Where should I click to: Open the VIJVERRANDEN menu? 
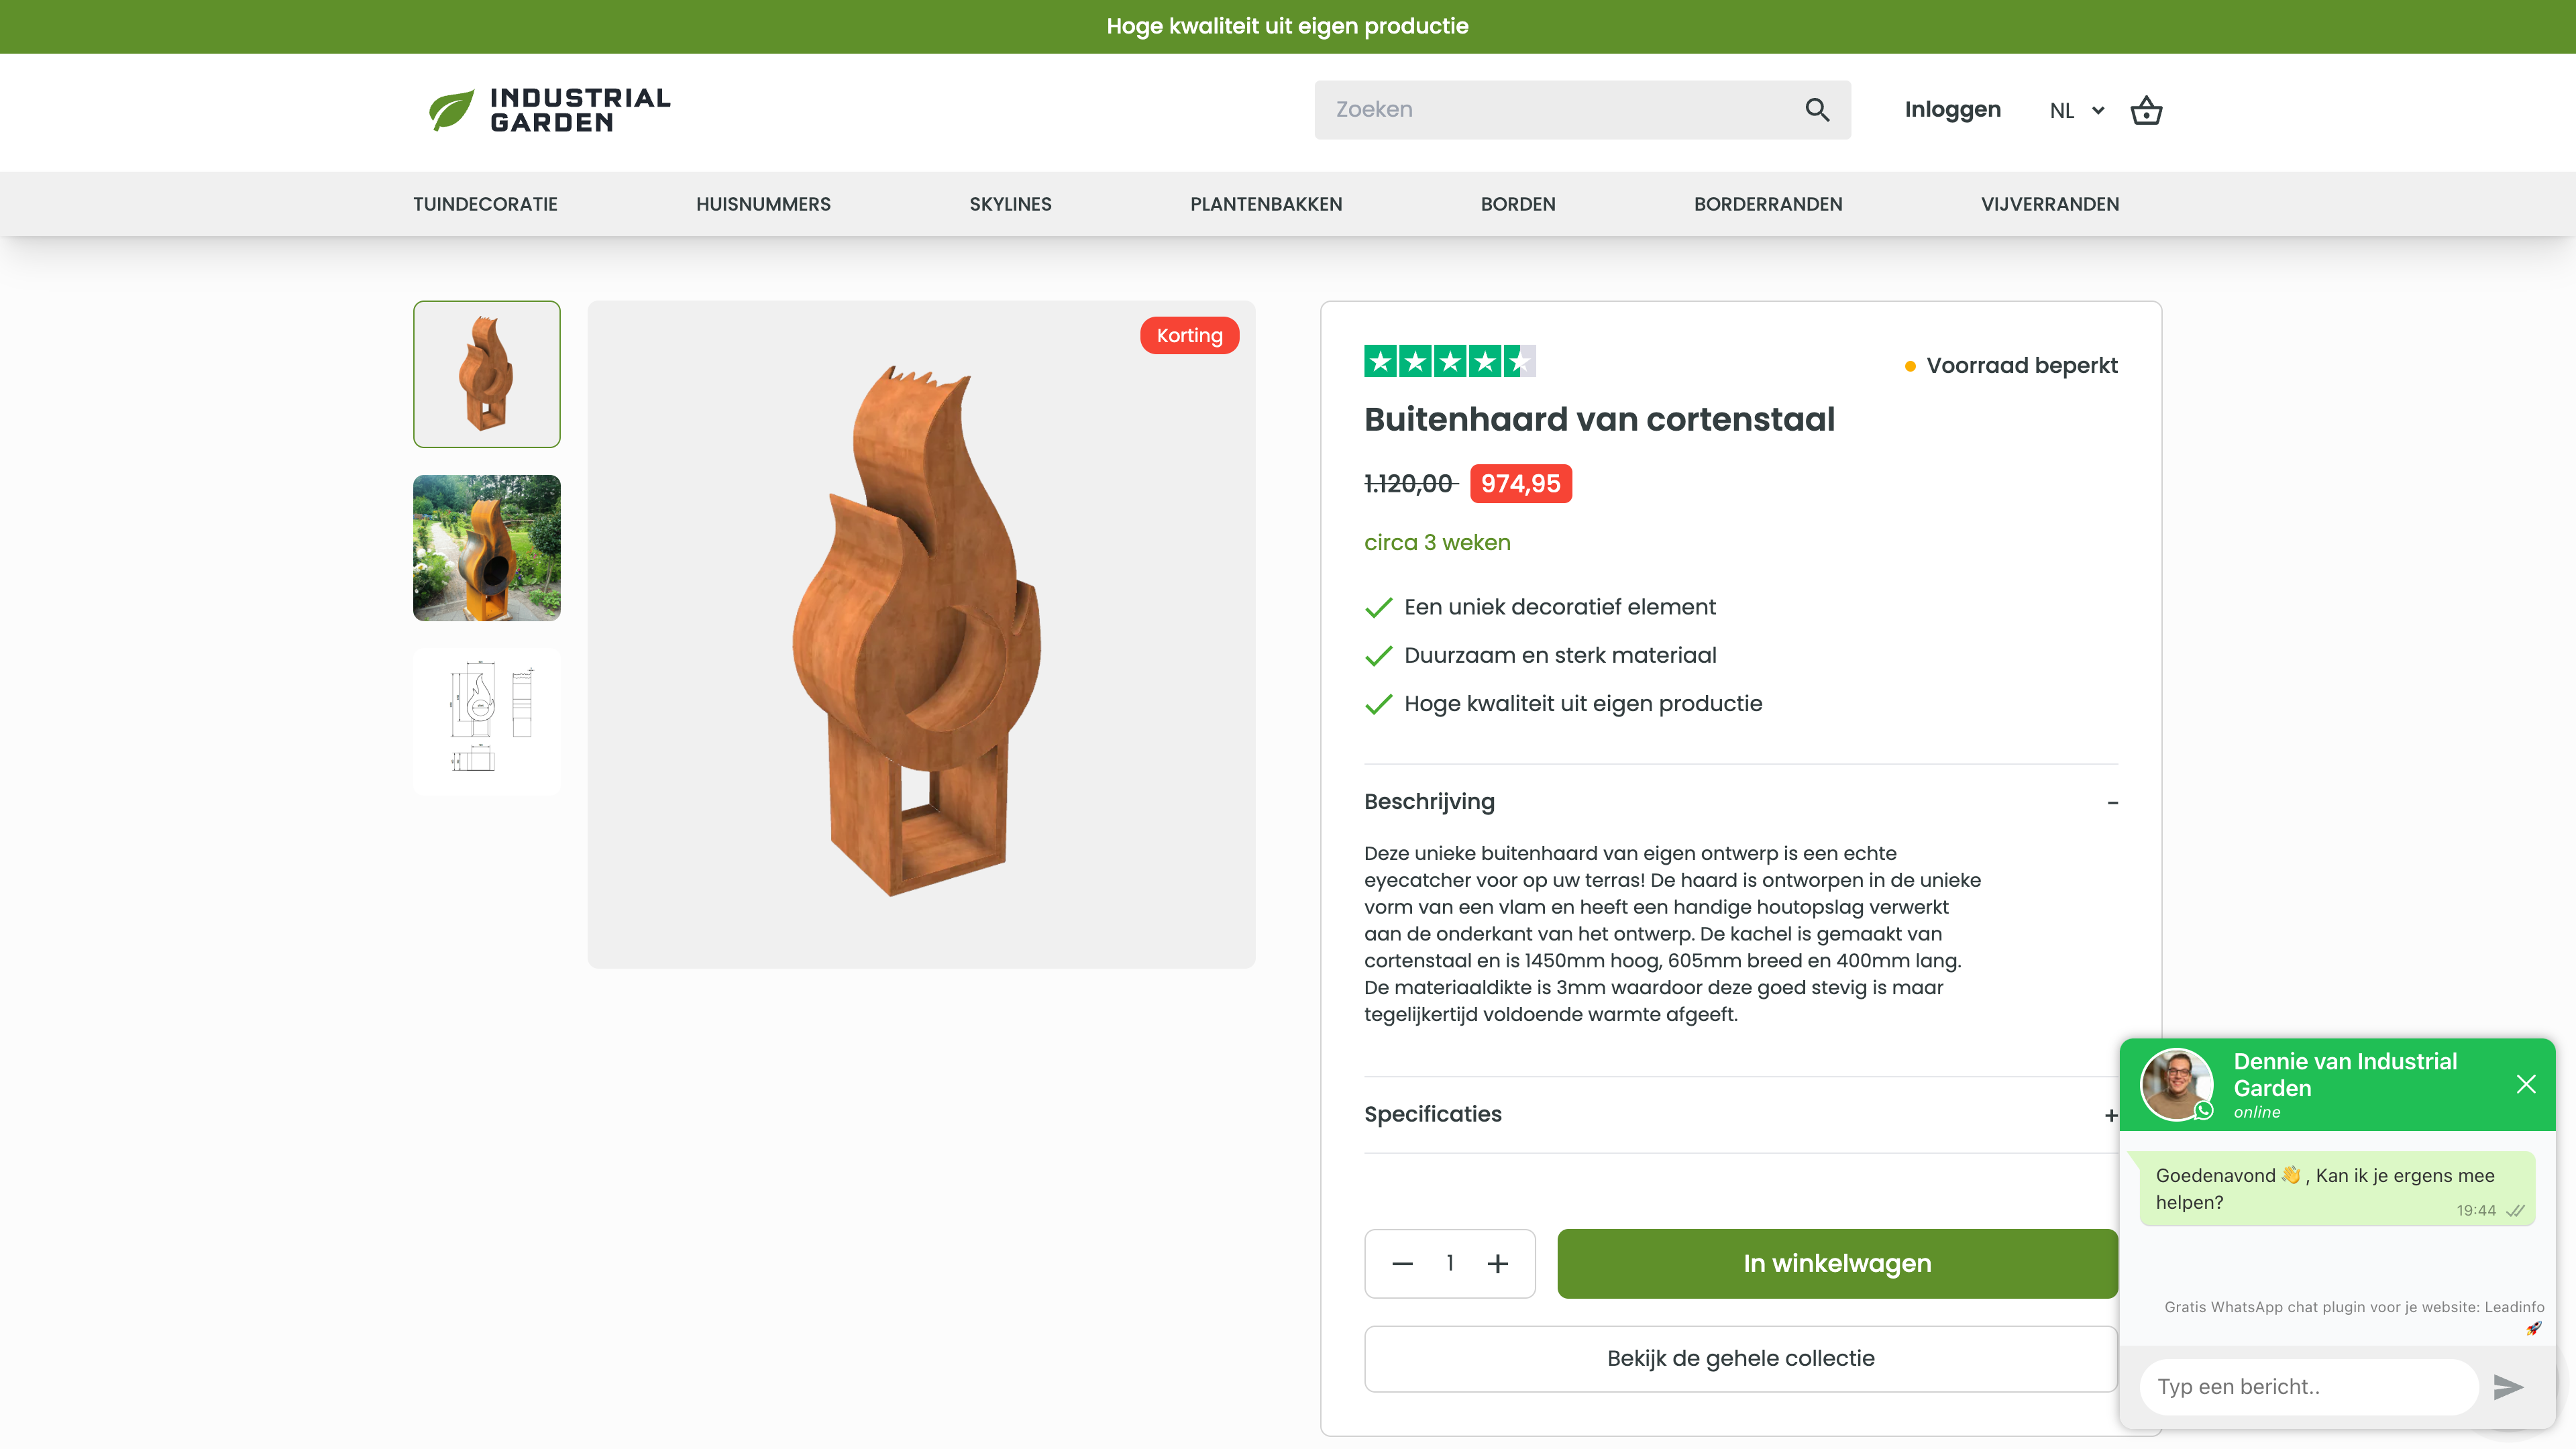(x=2049, y=204)
